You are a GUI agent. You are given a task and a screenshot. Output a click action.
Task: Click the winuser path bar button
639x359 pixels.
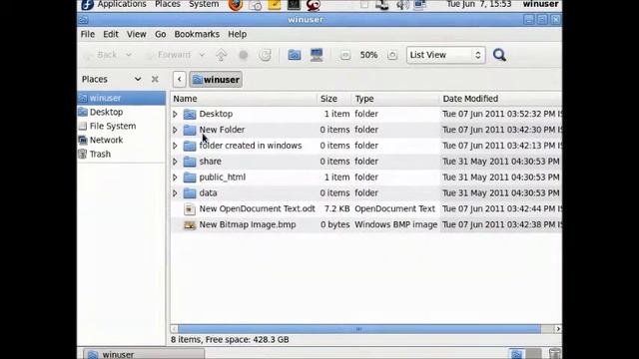pyautogui.click(x=216, y=80)
